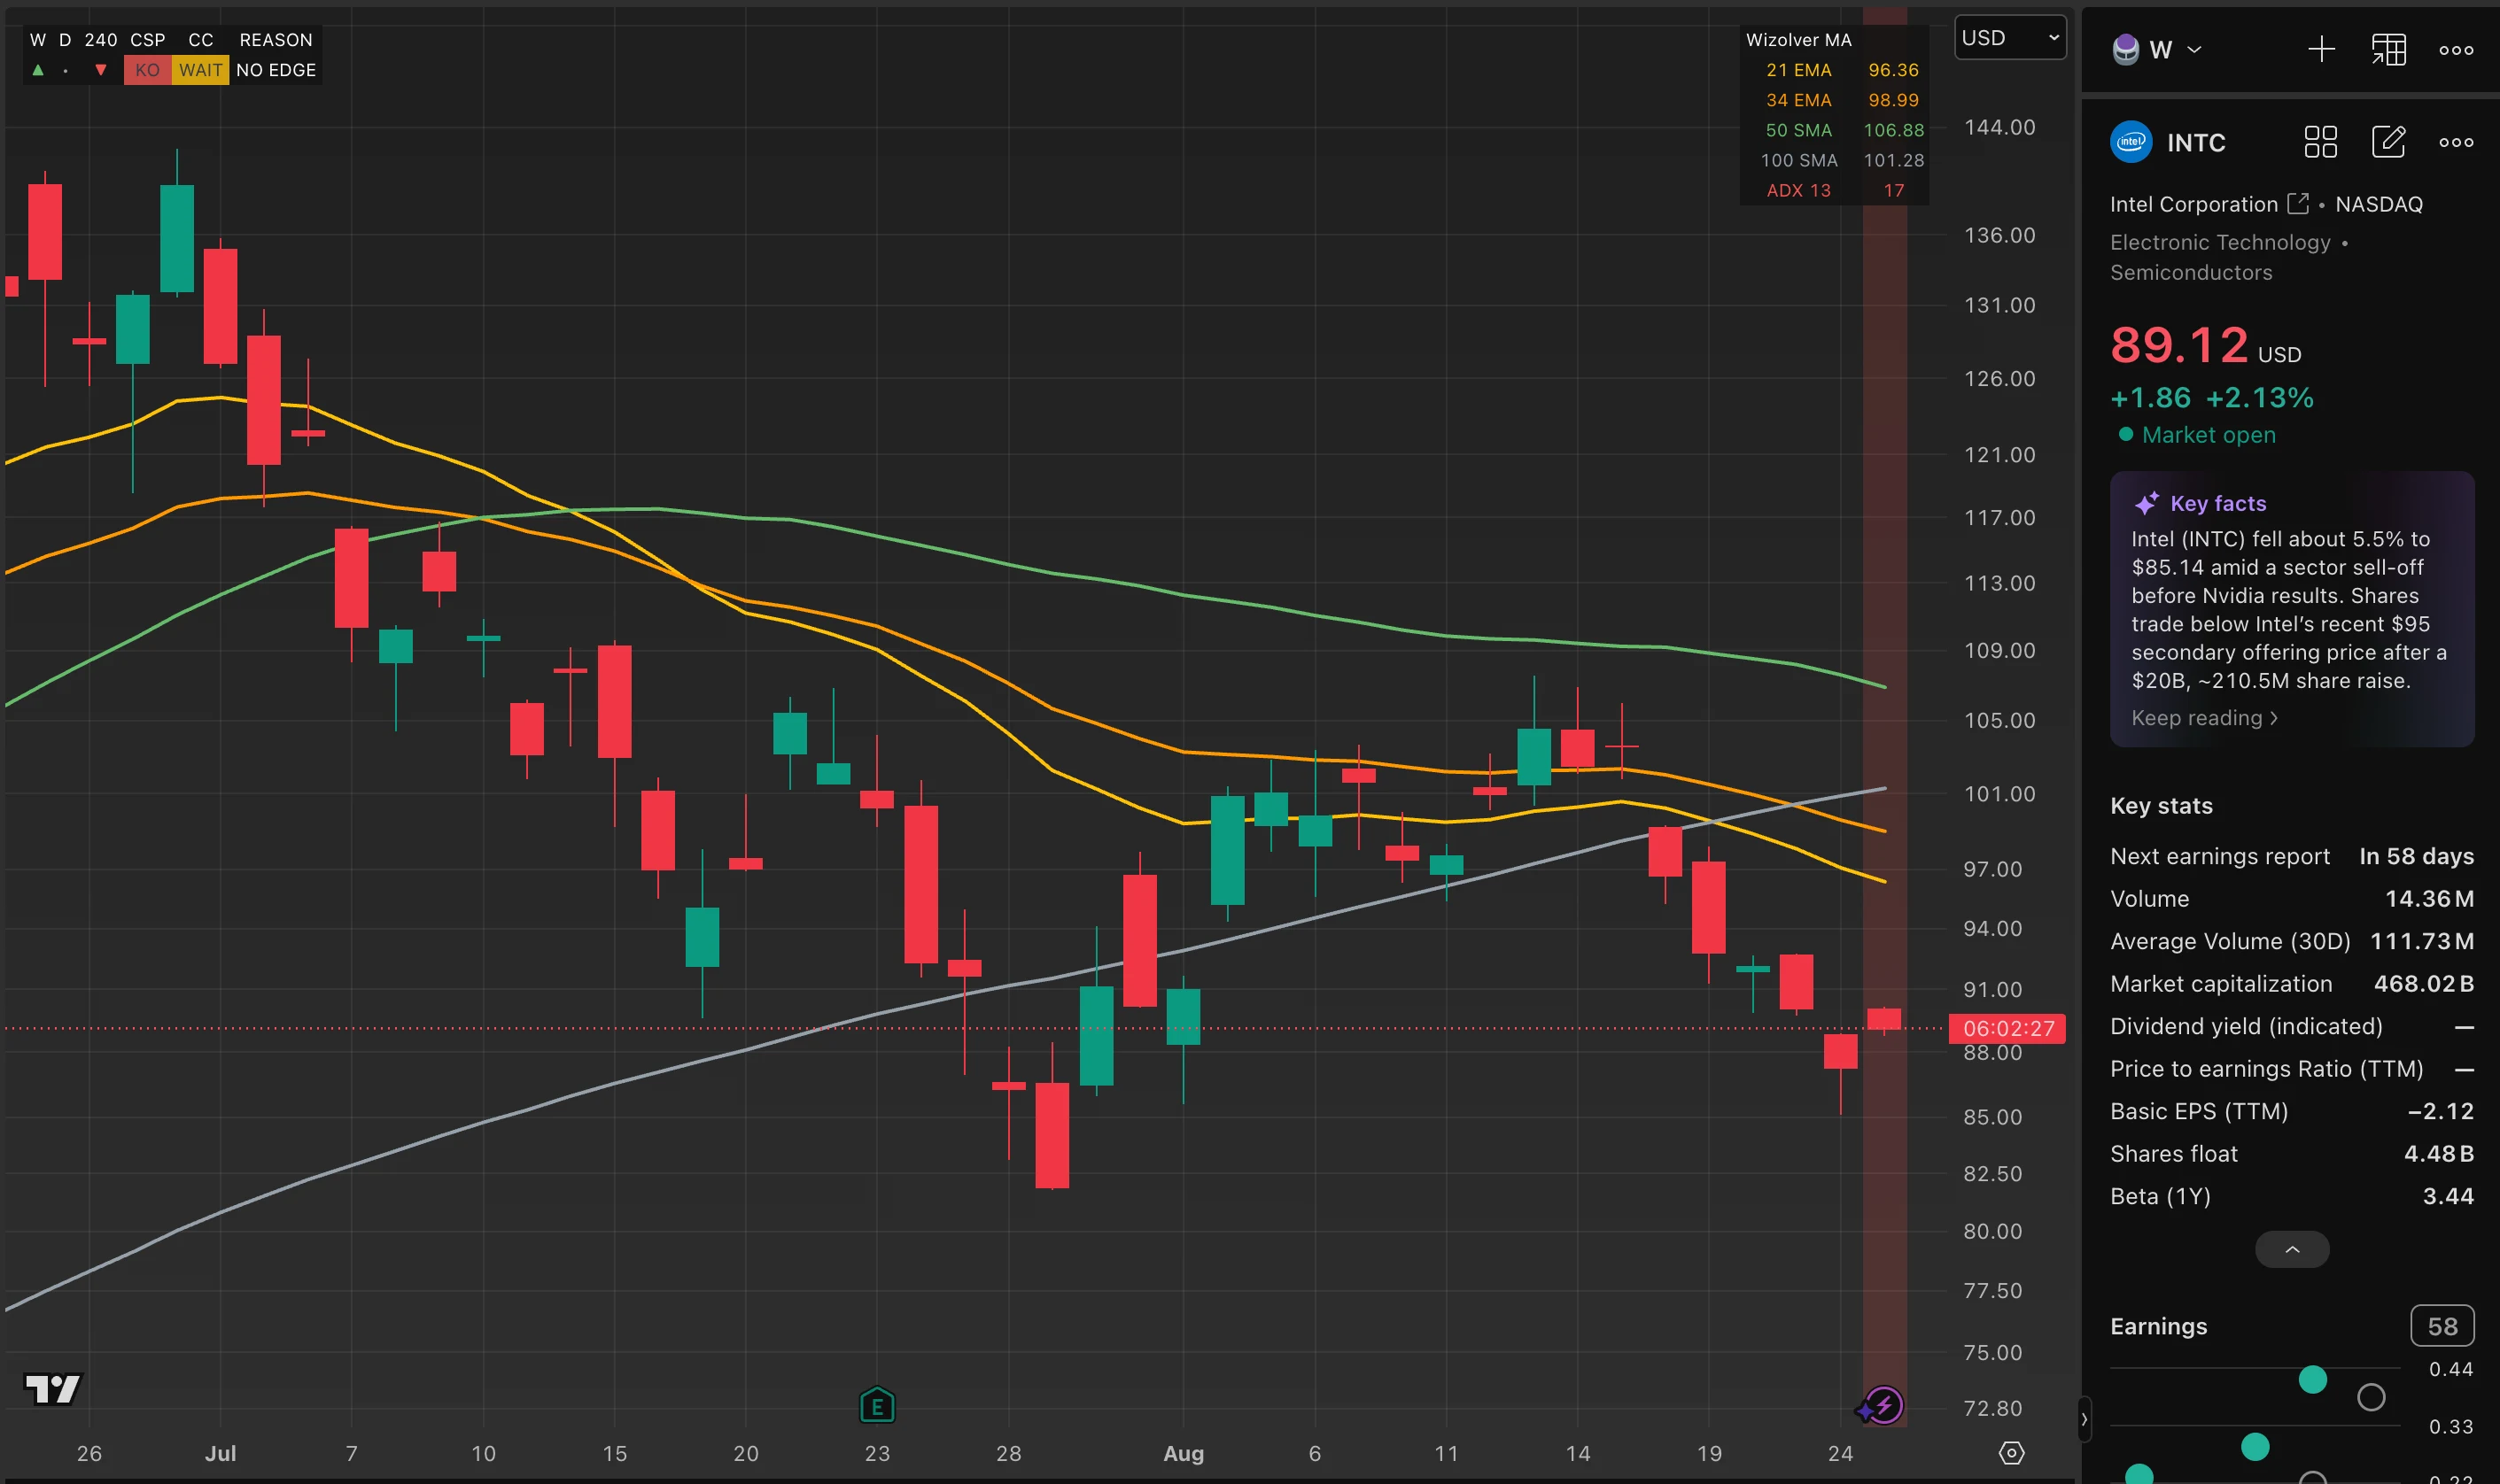Open the Earnings 58 days badge

(x=2442, y=1326)
